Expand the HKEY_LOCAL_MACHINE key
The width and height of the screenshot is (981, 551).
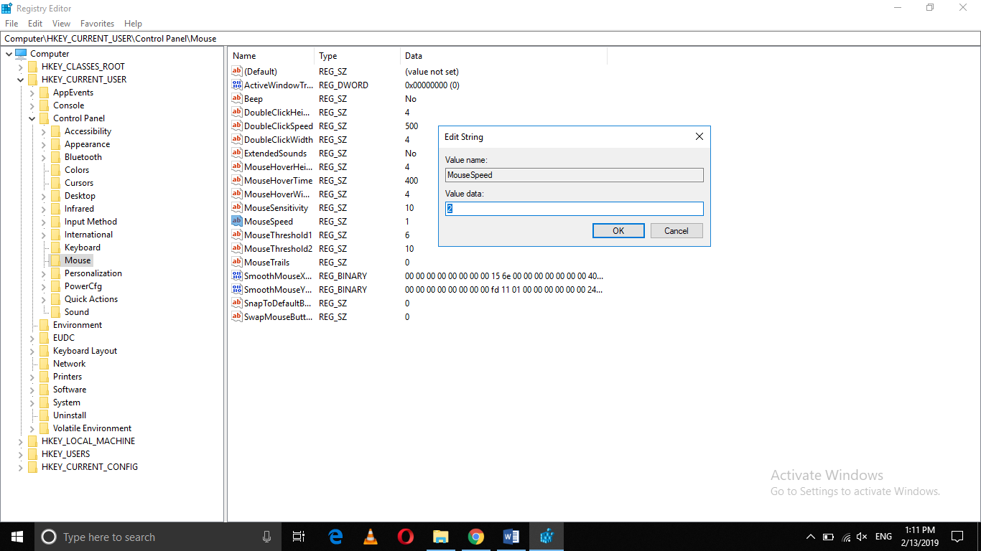(20, 441)
